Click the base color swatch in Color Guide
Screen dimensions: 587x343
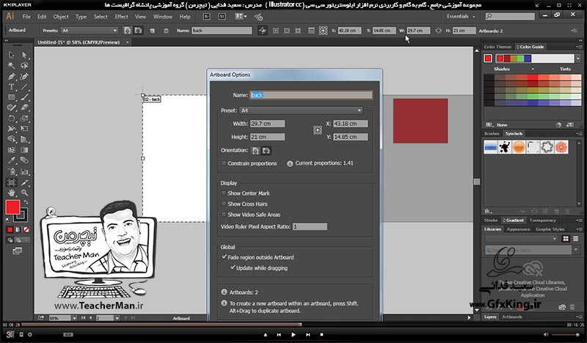coord(488,59)
